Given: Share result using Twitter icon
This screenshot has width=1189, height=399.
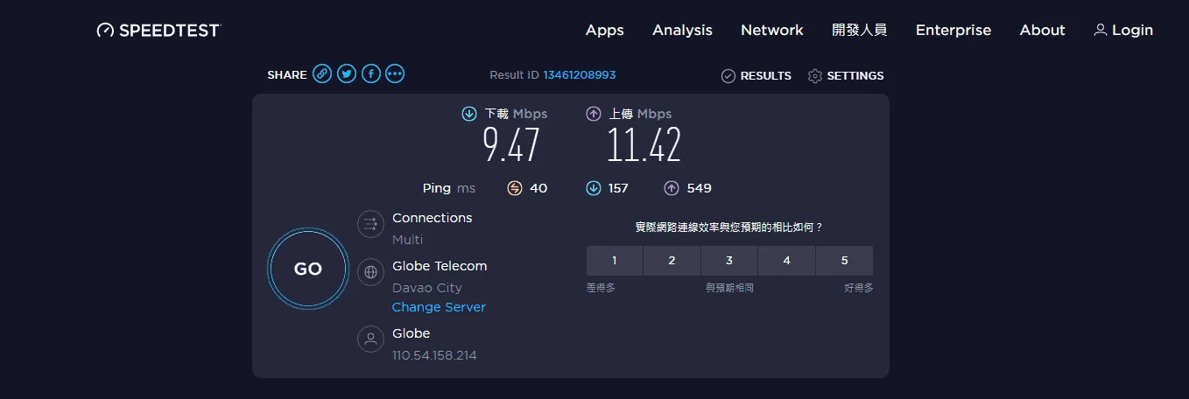Looking at the screenshot, I should click(x=347, y=74).
